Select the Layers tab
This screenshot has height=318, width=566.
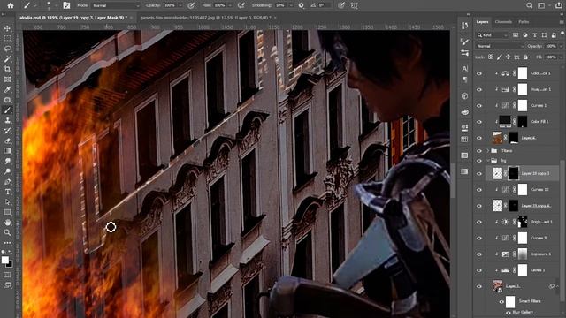[x=482, y=22]
